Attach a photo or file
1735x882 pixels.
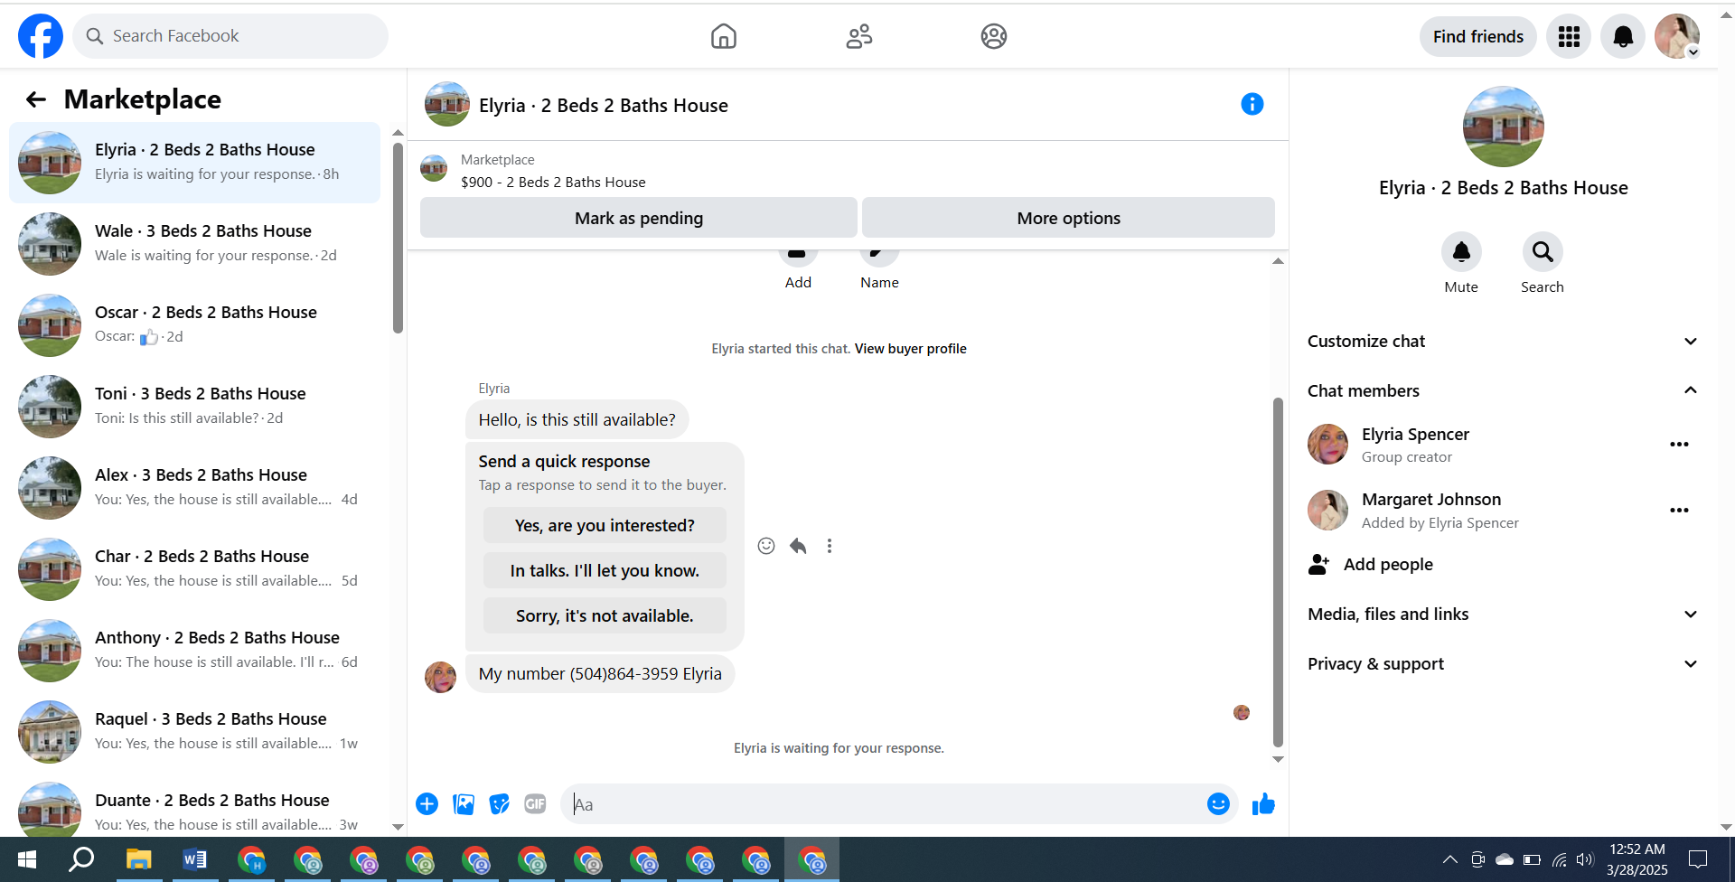(x=464, y=804)
